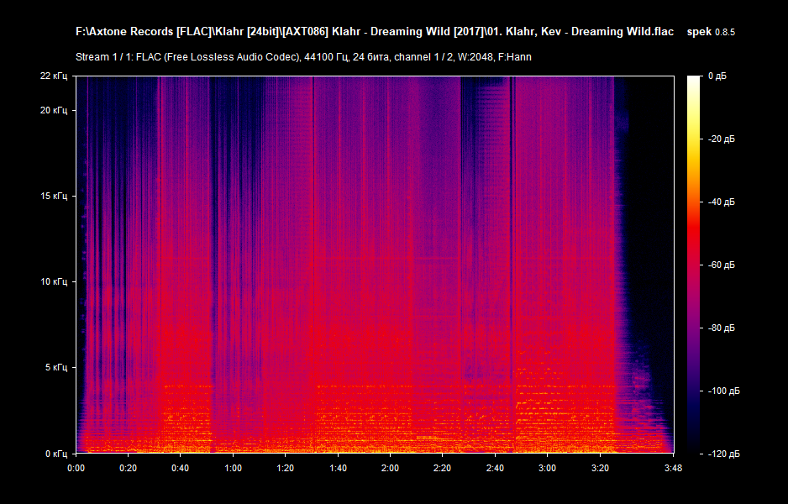
Task: Click the 3:20 time axis label
Action: (x=600, y=469)
